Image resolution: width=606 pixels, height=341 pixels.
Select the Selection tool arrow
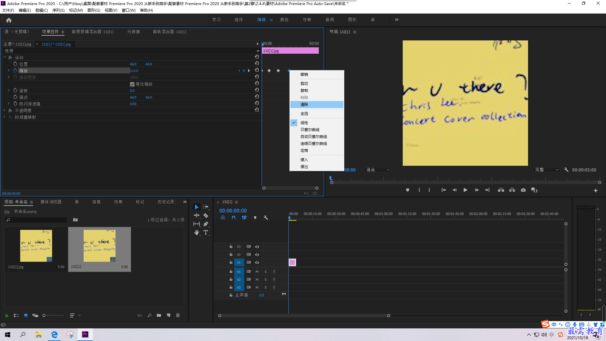[x=197, y=207]
